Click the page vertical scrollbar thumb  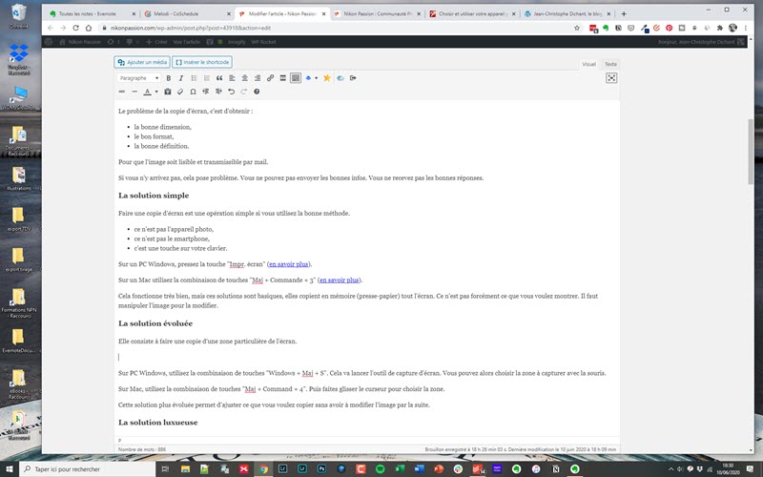click(x=751, y=152)
